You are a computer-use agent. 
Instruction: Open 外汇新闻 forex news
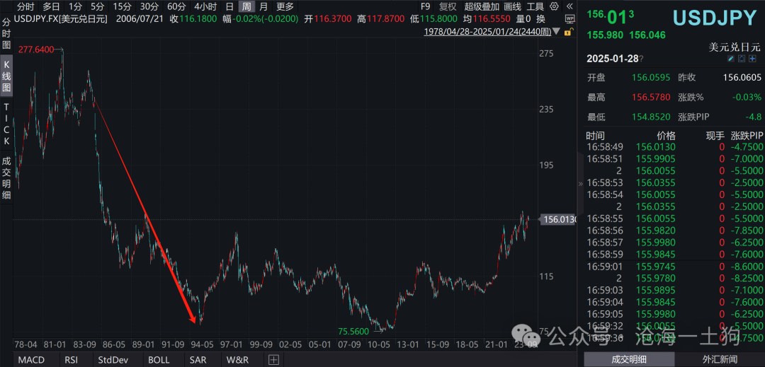[x=720, y=360]
